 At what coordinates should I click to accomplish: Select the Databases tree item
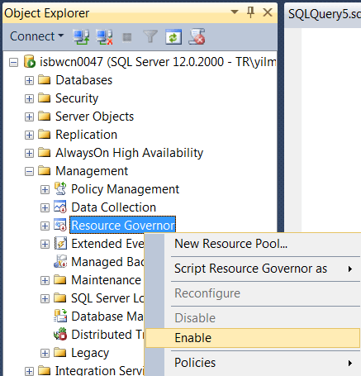84,80
